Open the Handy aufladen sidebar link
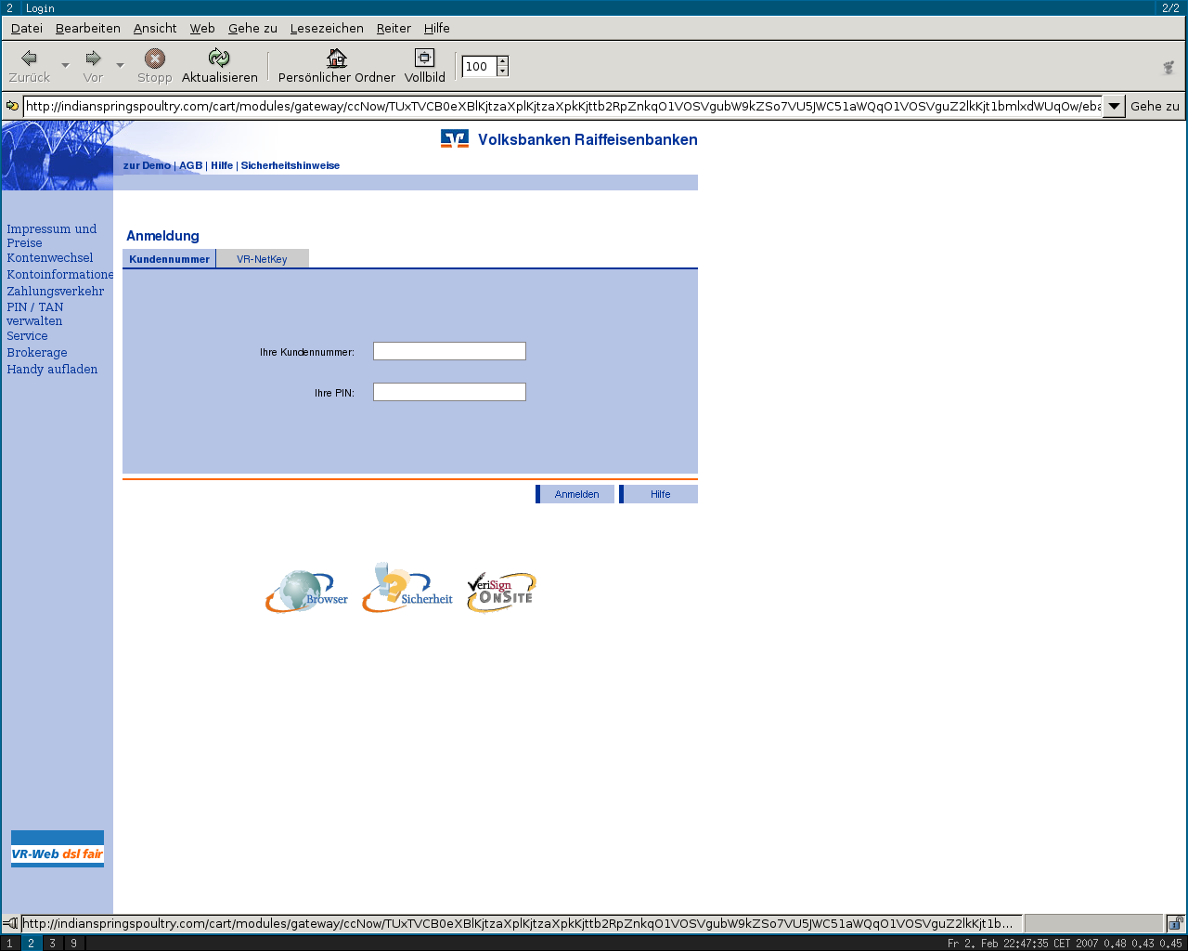This screenshot has height=951, width=1188. click(52, 370)
